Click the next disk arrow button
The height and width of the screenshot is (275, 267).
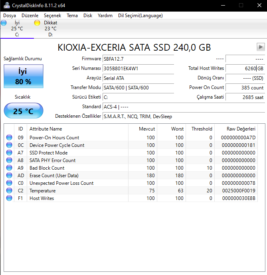click(x=261, y=47)
